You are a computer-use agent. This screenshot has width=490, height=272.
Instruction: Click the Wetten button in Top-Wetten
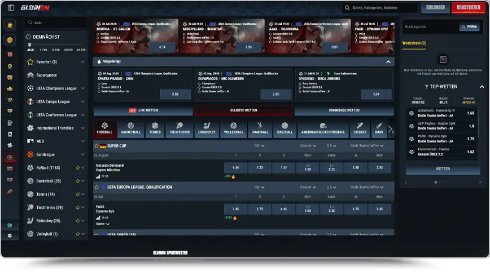443,169
